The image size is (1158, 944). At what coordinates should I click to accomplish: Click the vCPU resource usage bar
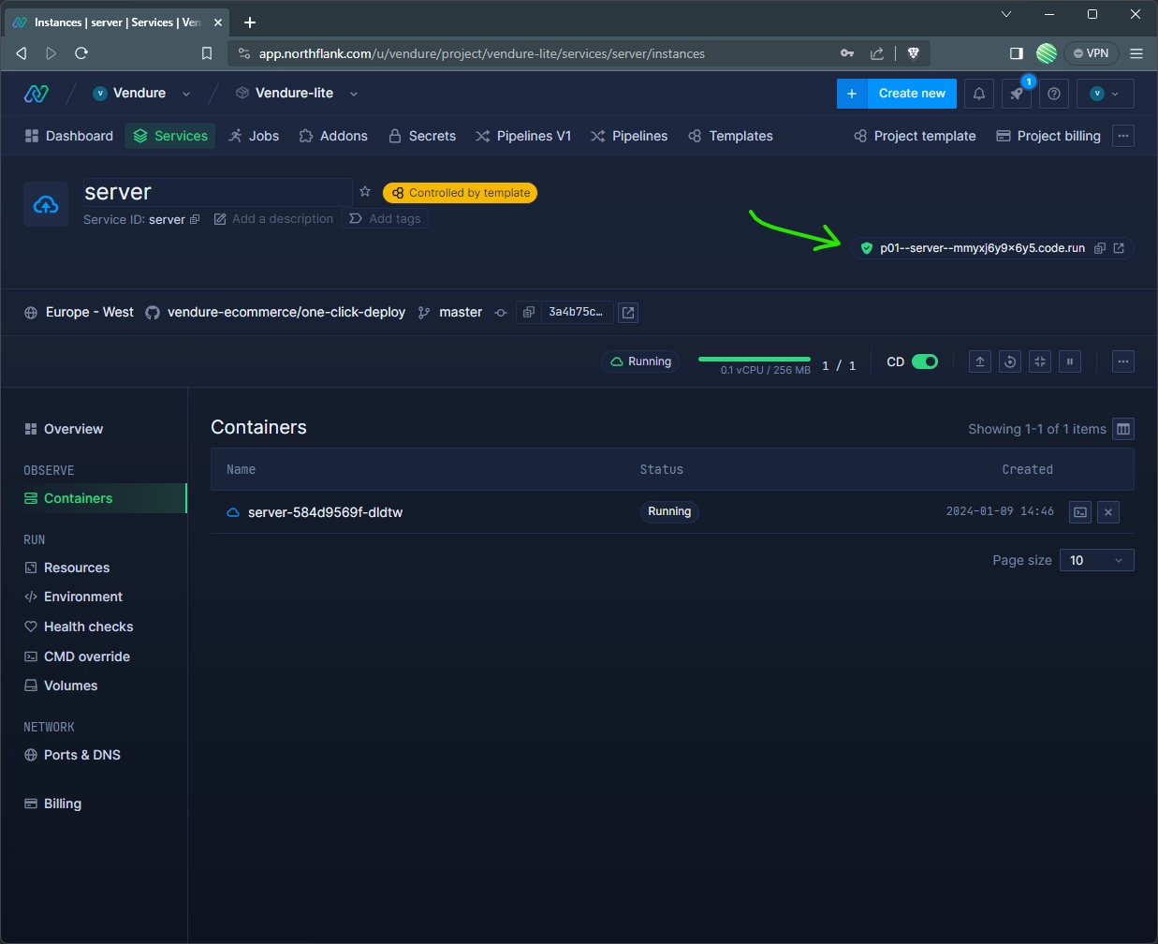coord(755,360)
